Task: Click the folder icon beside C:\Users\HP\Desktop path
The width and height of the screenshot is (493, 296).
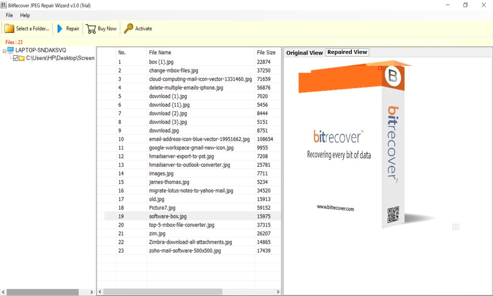Action: click(x=22, y=58)
